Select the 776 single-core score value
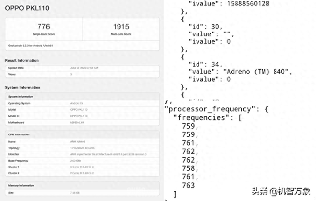 [44, 27]
